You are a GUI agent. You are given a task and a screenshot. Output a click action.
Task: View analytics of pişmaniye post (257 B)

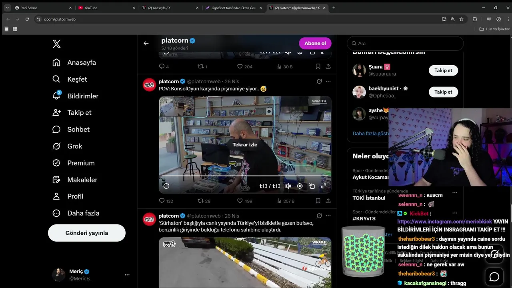pos(285,201)
